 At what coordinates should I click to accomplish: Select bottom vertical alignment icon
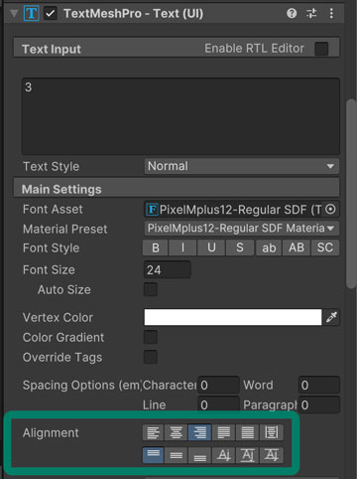tap(199, 455)
